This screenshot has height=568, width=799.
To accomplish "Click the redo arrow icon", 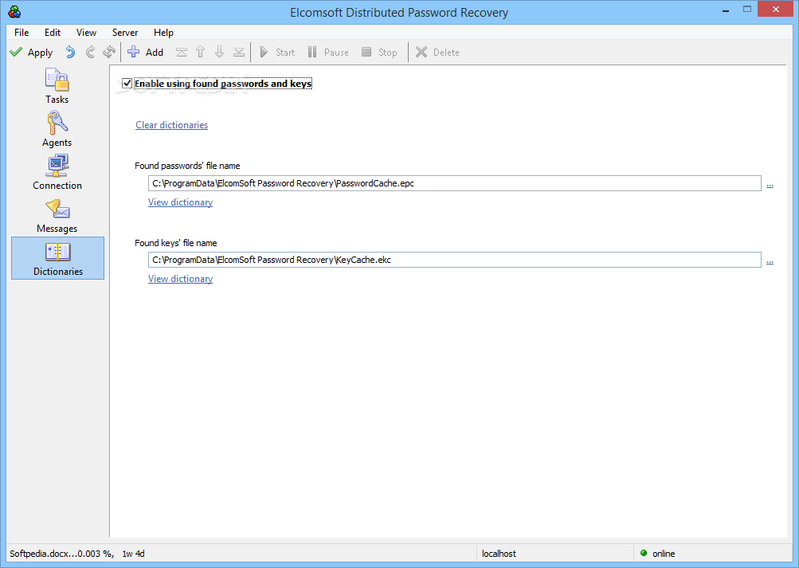I will point(90,52).
